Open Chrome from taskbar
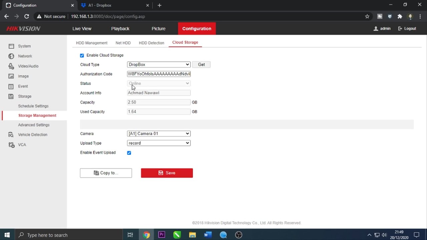Image resolution: width=427 pixels, height=240 pixels. (x=146, y=235)
